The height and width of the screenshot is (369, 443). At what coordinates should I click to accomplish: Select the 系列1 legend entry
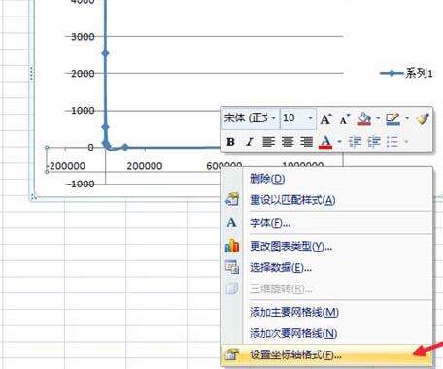tap(406, 73)
